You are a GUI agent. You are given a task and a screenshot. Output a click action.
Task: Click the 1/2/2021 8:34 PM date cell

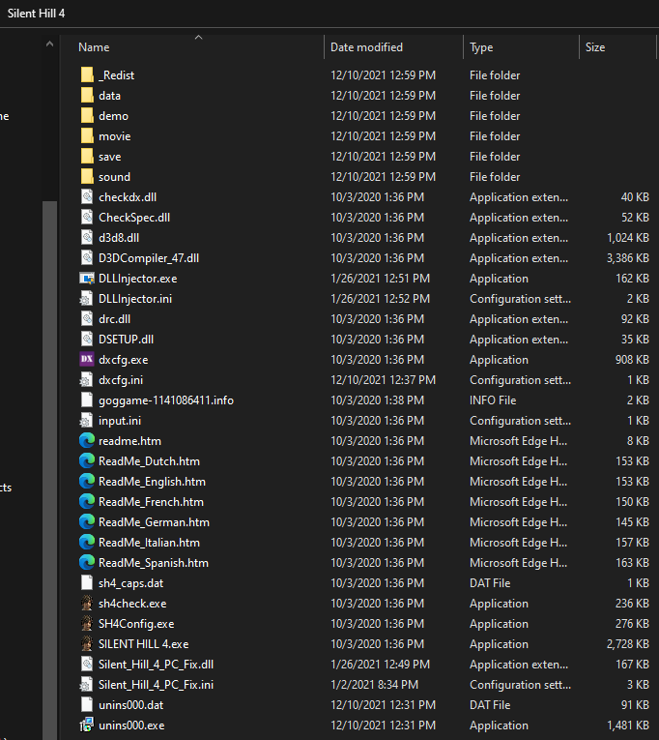tap(374, 684)
